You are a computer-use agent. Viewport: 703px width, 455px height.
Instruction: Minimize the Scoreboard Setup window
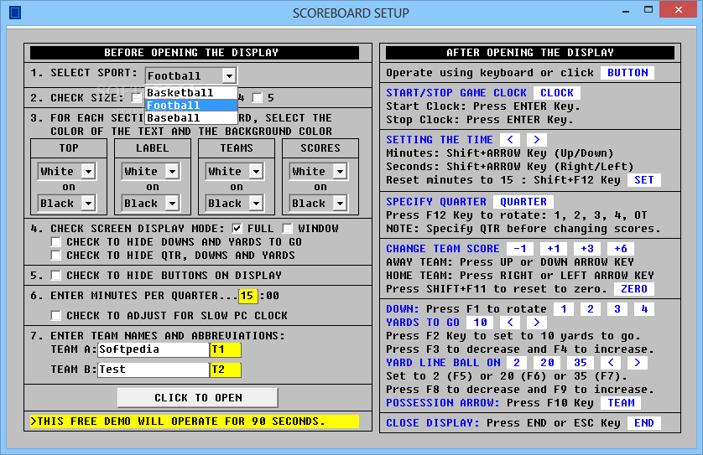point(626,10)
